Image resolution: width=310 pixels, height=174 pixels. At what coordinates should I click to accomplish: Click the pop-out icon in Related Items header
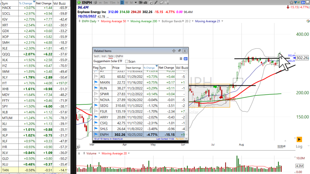(179, 51)
